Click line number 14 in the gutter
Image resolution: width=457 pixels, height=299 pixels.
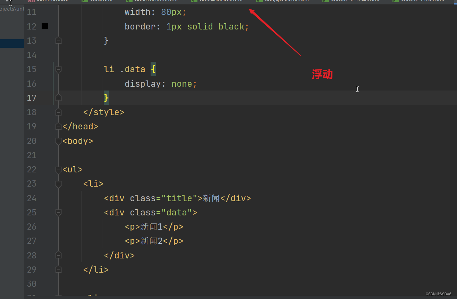[32, 55]
